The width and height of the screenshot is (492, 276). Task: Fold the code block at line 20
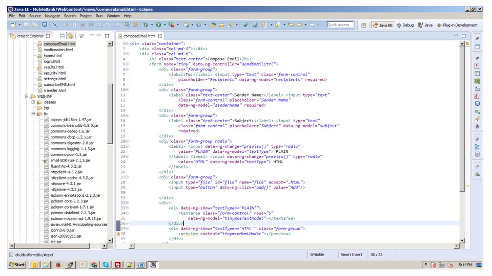127,141
